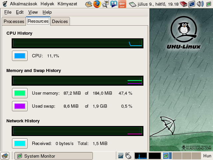The image size is (213, 160).
Task: Switch to the second workspace in pager
Action: (x=177, y=156)
